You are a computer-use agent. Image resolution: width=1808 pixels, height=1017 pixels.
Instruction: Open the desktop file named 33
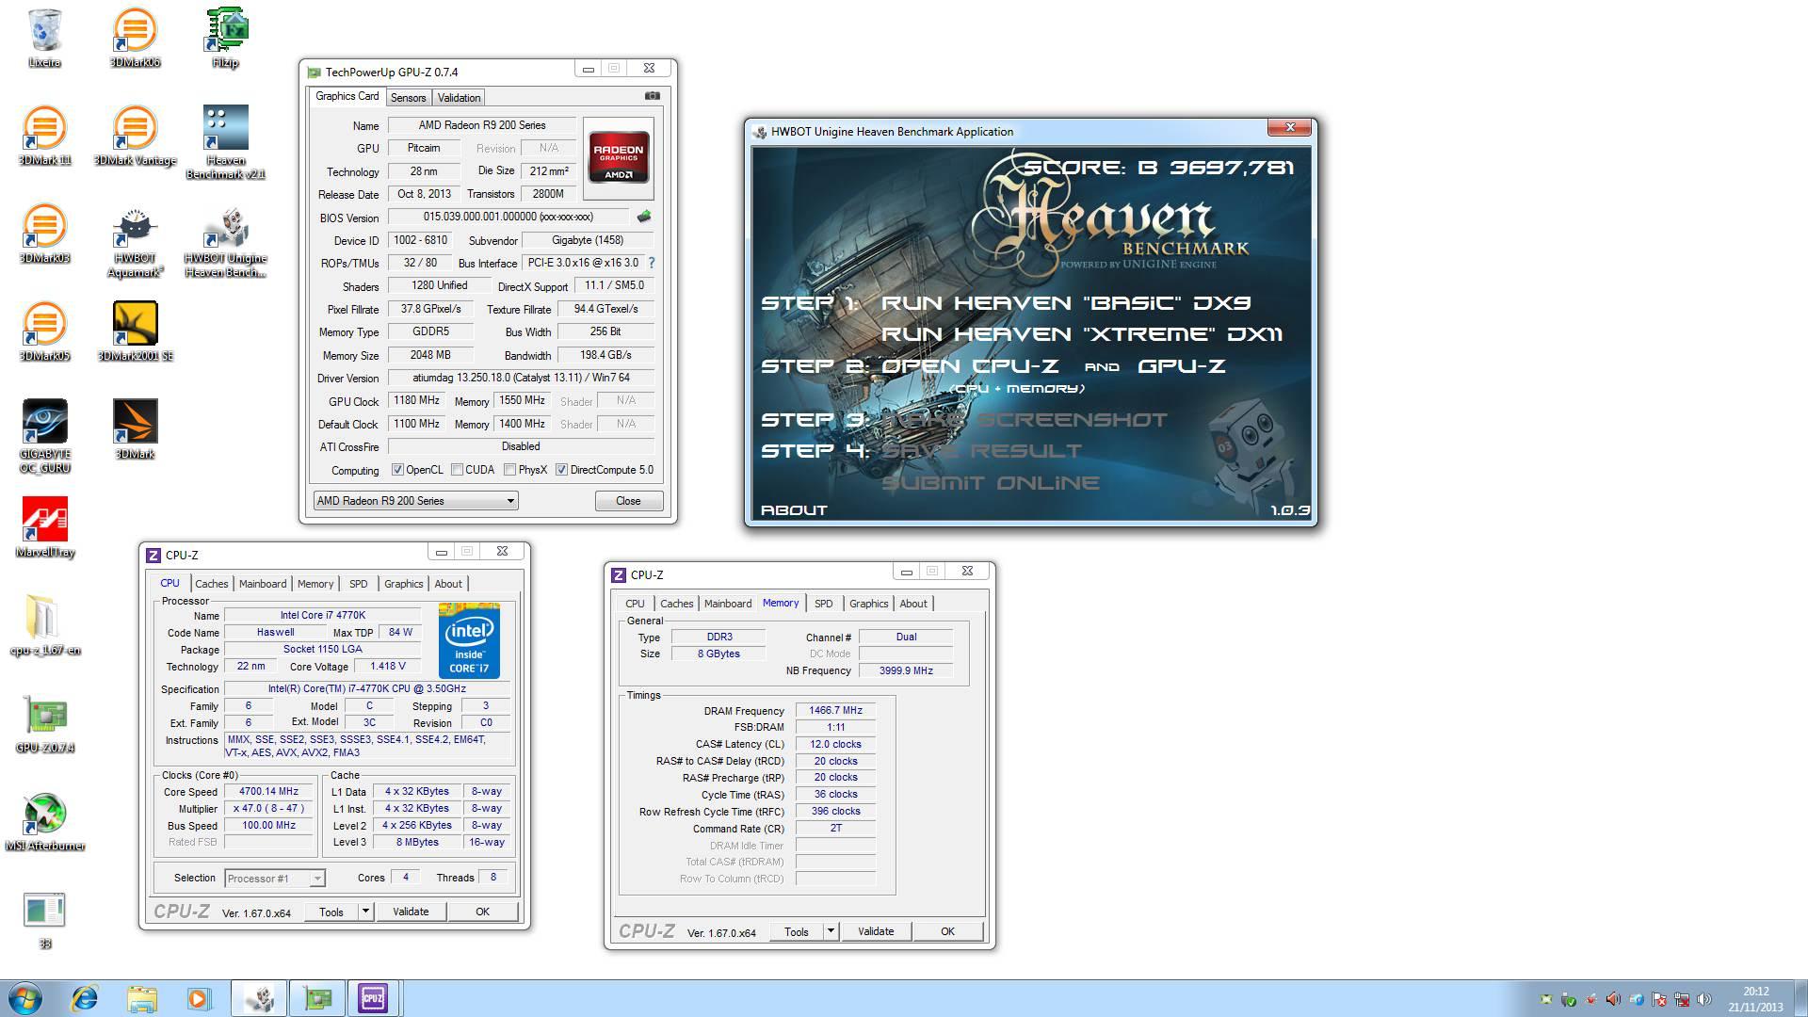[44, 919]
